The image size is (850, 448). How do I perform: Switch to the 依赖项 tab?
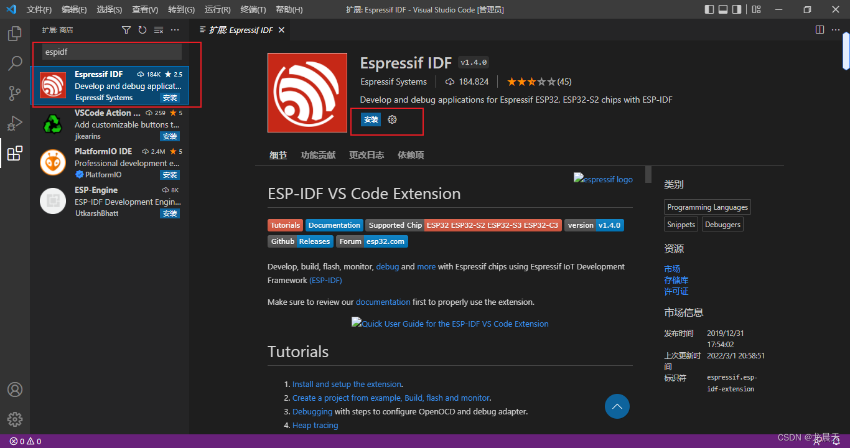click(x=411, y=155)
